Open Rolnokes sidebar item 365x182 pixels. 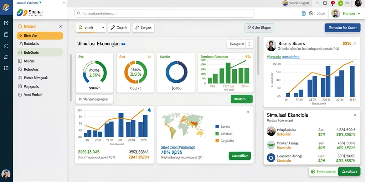[x=40, y=69]
